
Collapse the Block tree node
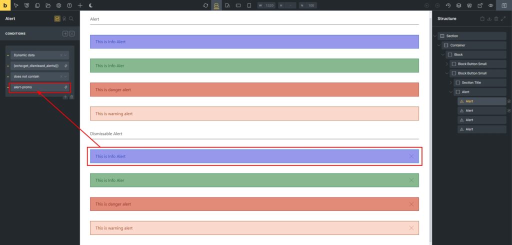pyautogui.click(x=443, y=54)
